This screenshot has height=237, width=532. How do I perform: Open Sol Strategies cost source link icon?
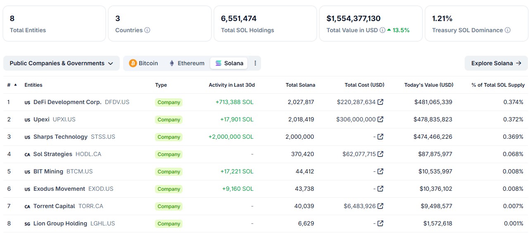click(x=380, y=154)
